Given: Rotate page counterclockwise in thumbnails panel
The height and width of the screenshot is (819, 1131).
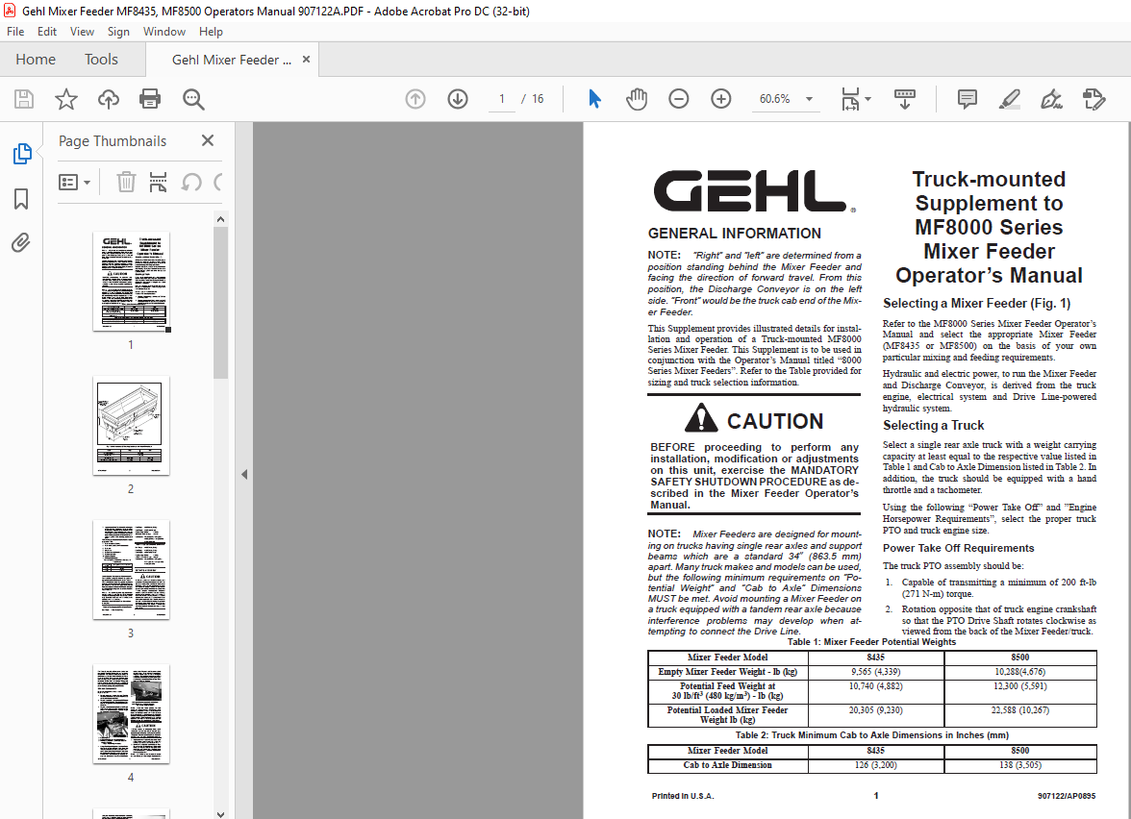Looking at the screenshot, I should coord(191,183).
